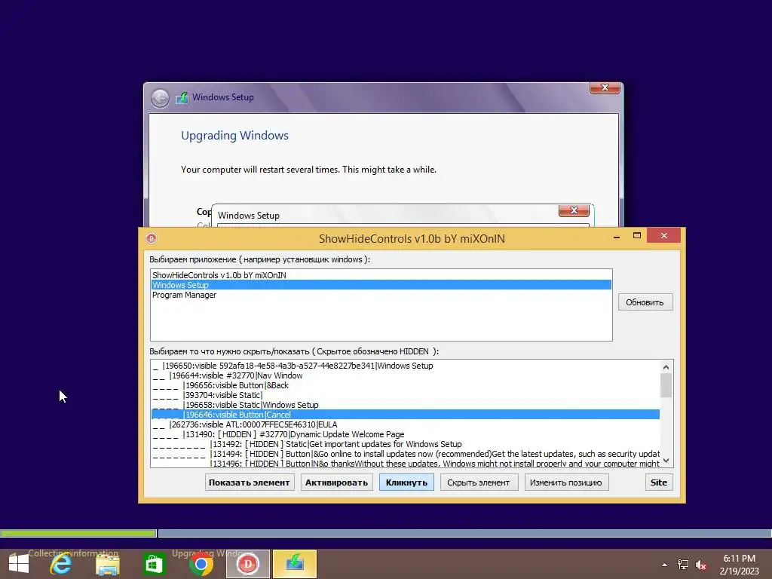772x579 pixels.
Task: Select the 131490 Dynamic Update Welcome Page row
Action: (405, 434)
